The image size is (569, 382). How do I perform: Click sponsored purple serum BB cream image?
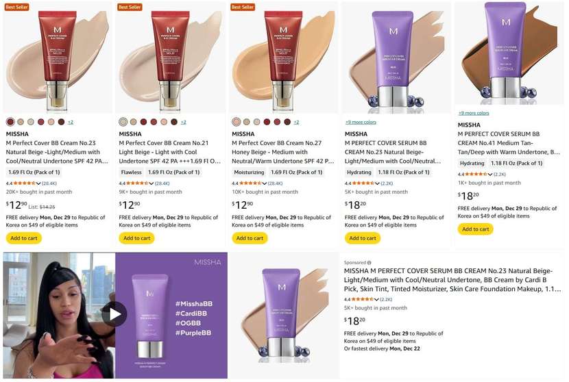click(x=283, y=316)
